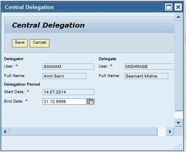Click the vertical scrollbar down arrow
The height and width of the screenshot is (152, 186).
pos(178,123)
